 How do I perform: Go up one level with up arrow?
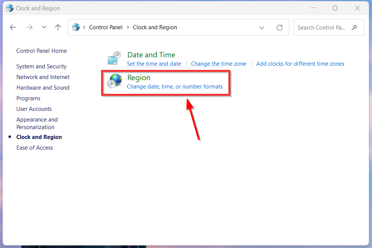[x=58, y=27]
